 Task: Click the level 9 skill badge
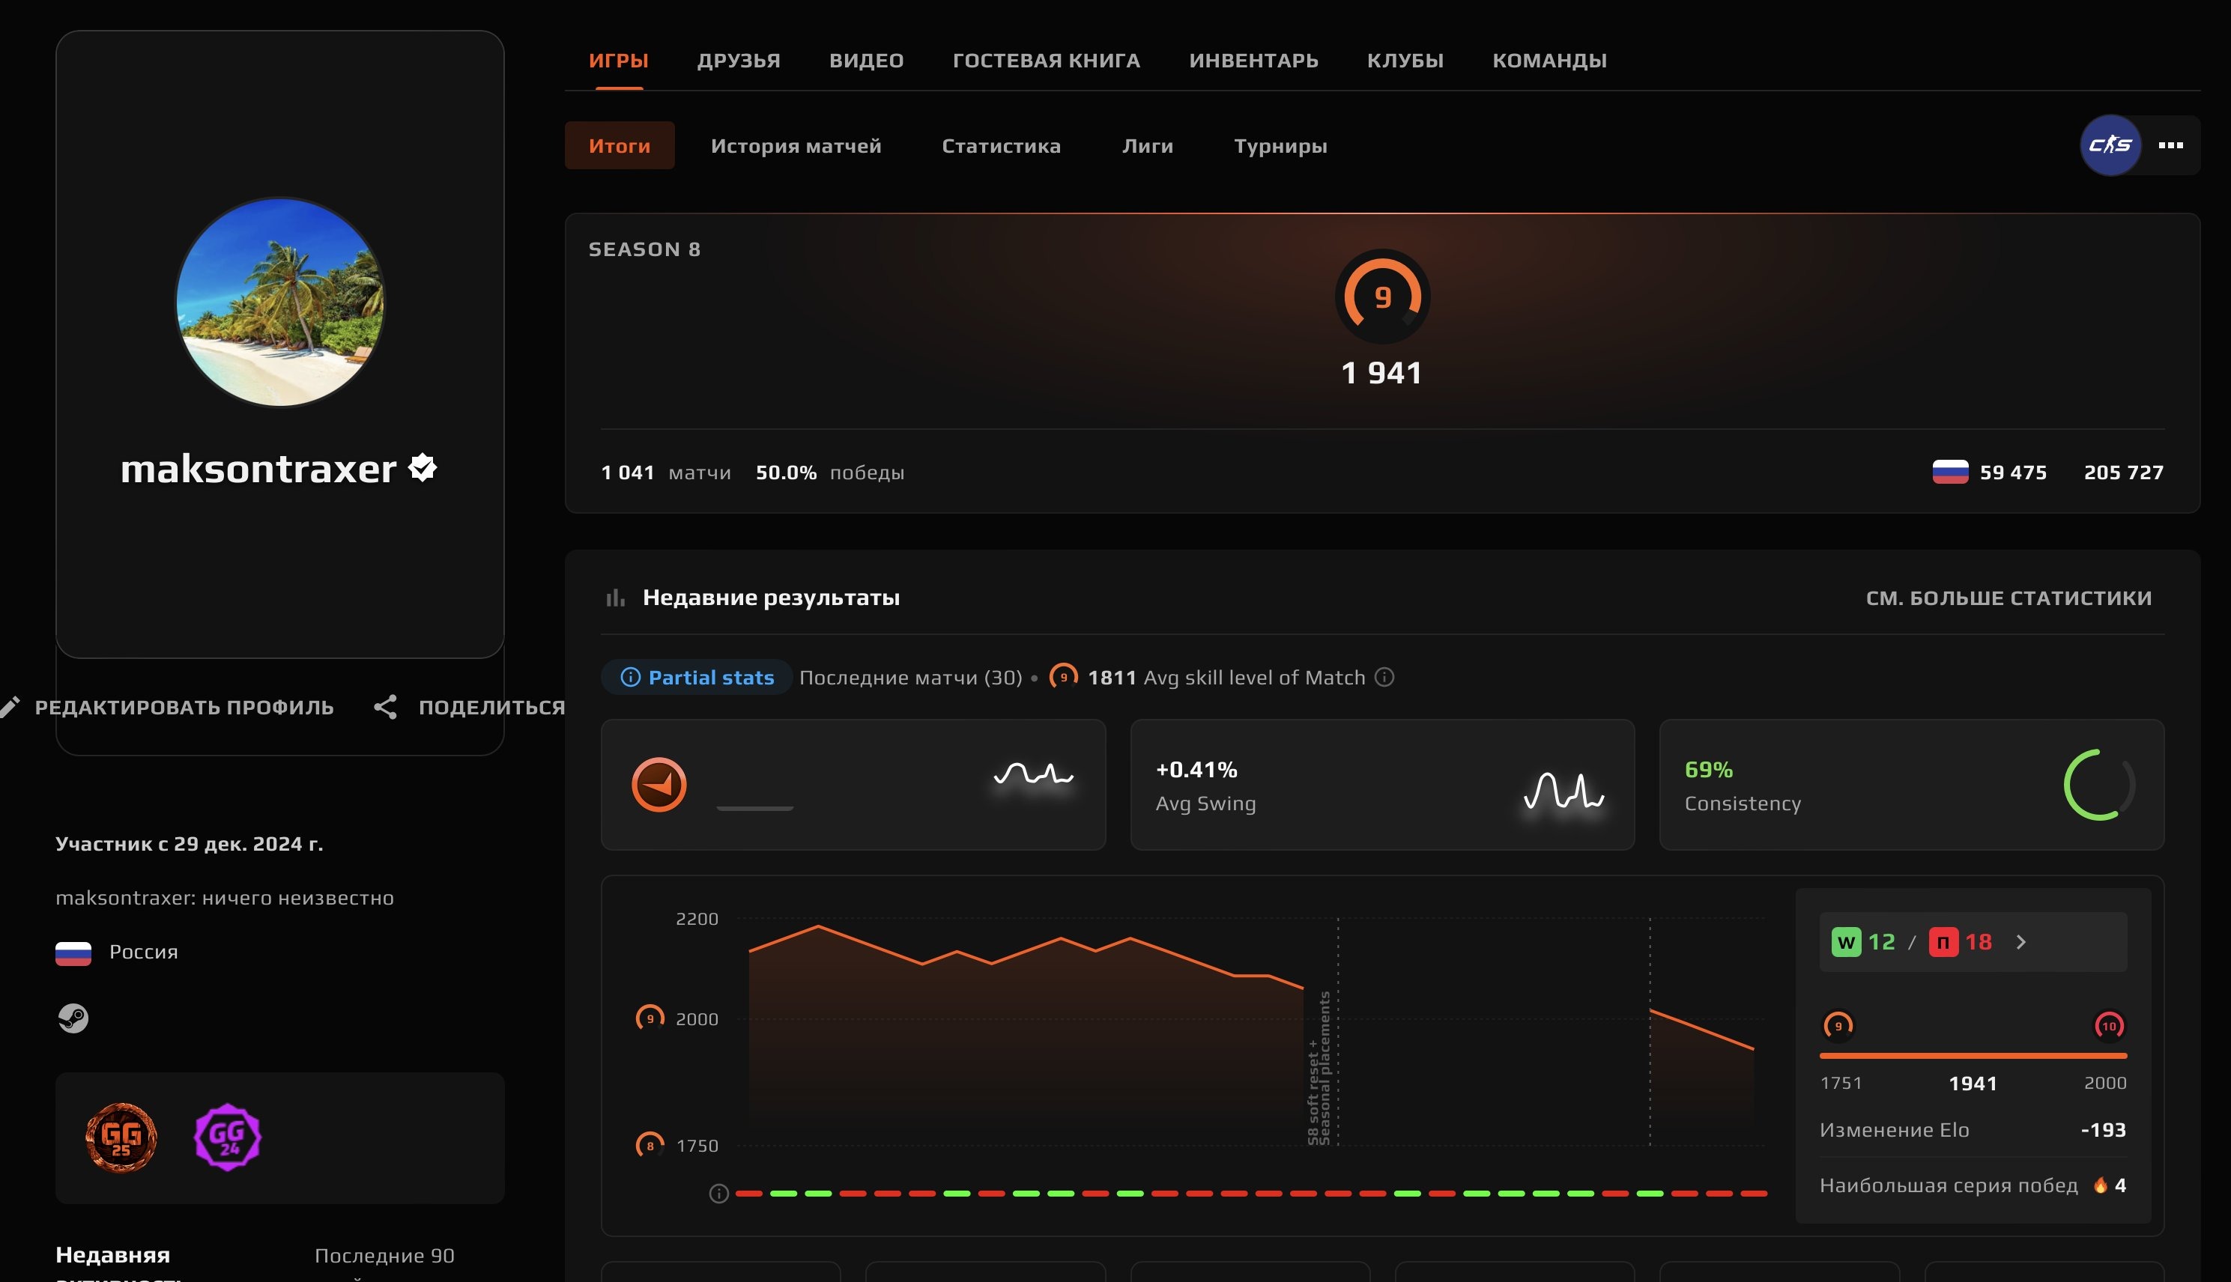[1382, 297]
